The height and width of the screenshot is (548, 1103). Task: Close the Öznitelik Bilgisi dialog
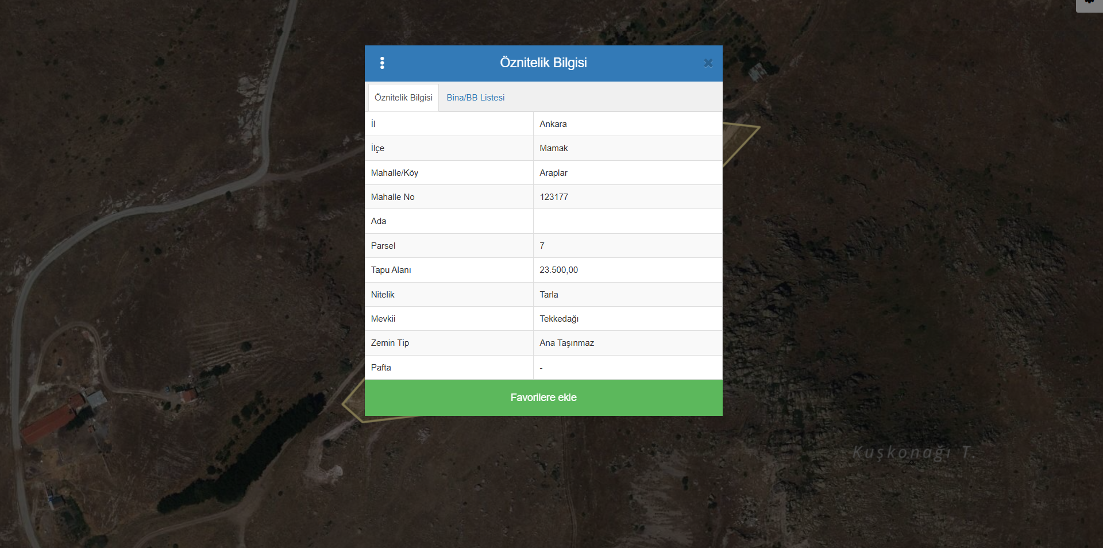click(708, 63)
